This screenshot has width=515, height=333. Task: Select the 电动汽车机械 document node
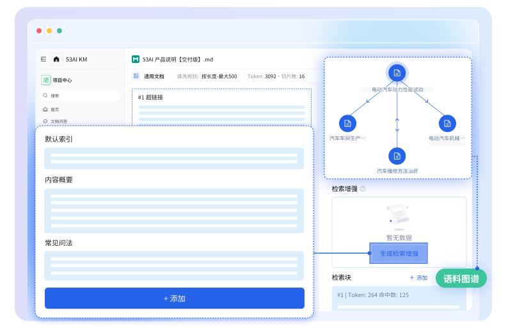coord(447,123)
